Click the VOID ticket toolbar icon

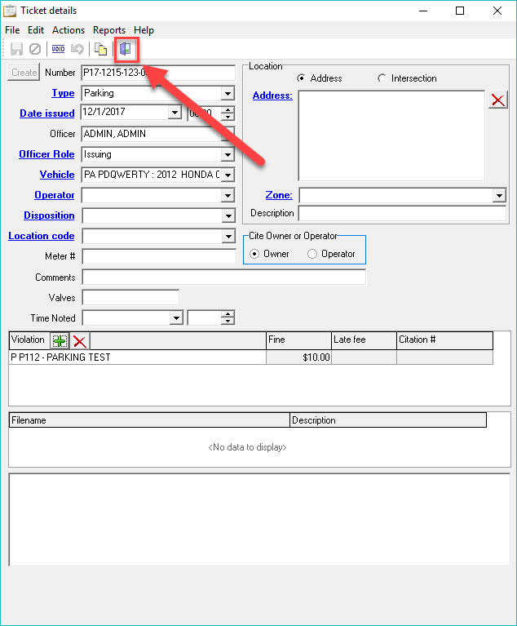pyautogui.click(x=58, y=49)
